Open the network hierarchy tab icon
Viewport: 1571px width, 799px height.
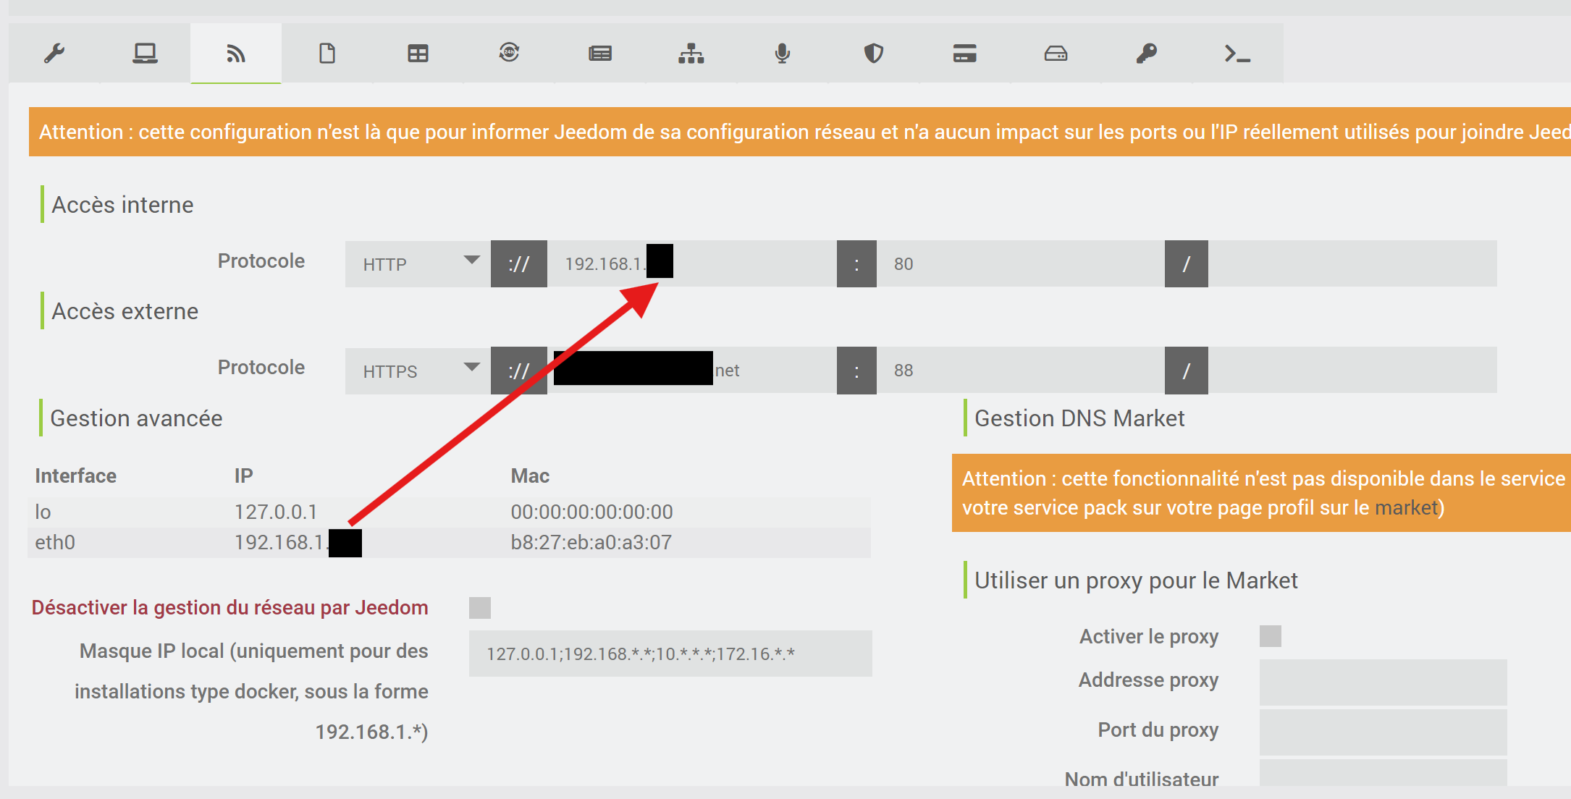coord(691,54)
